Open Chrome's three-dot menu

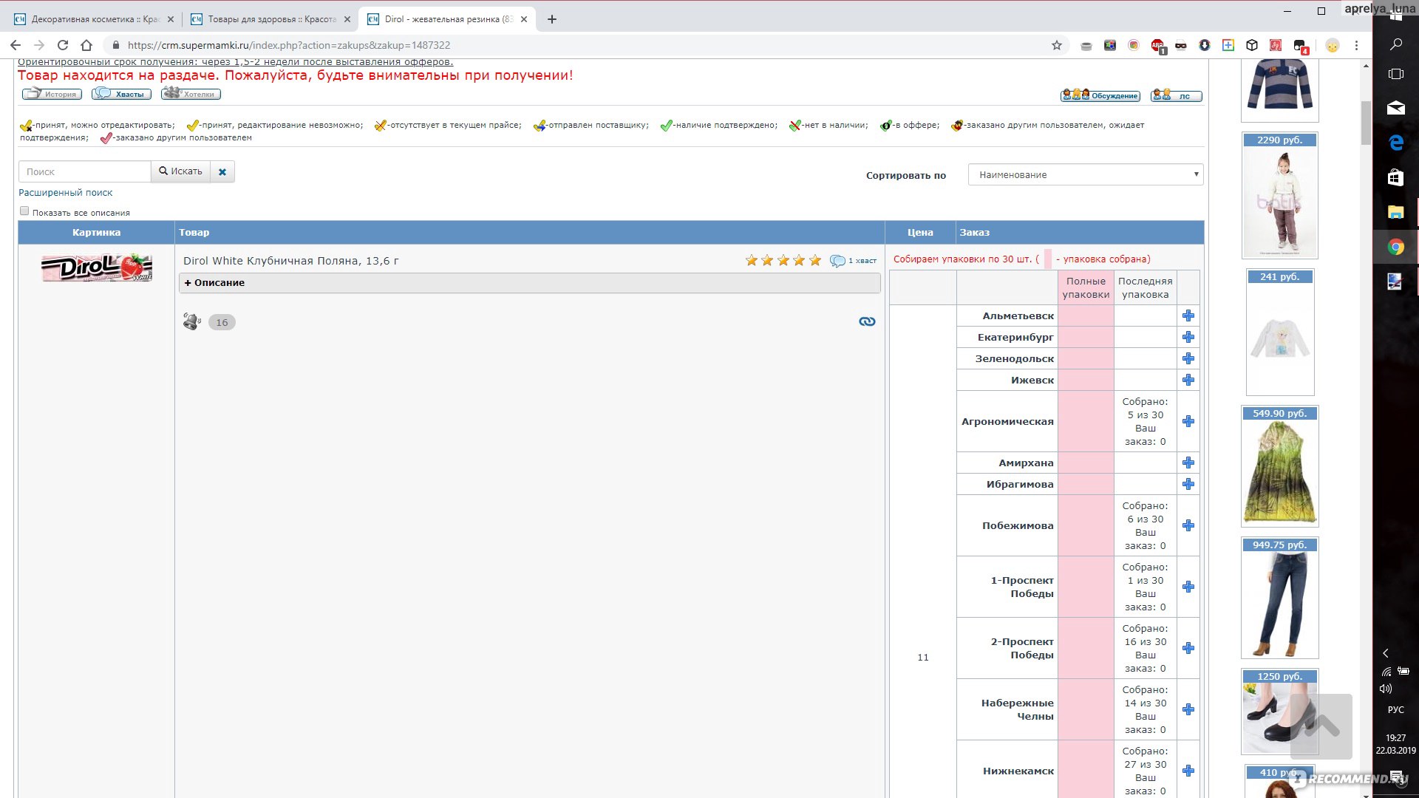tap(1356, 45)
